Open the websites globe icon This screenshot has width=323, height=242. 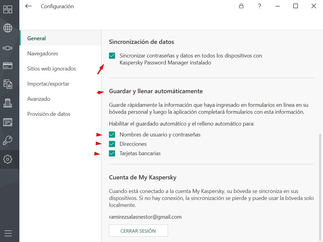point(8,28)
